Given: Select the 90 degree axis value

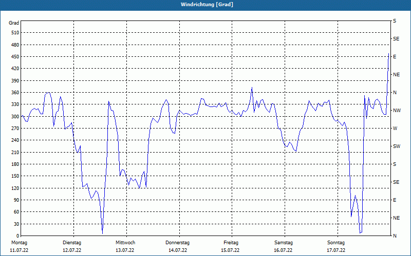Looking at the screenshot, I should tap(16, 200).
